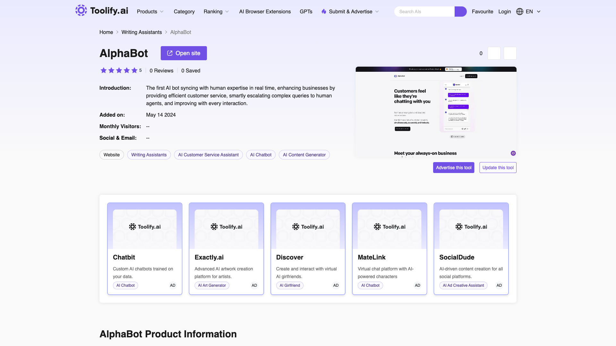Image resolution: width=616 pixels, height=346 pixels.
Task: Click the AD badge on Chatbit card
Action: [x=173, y=285]
